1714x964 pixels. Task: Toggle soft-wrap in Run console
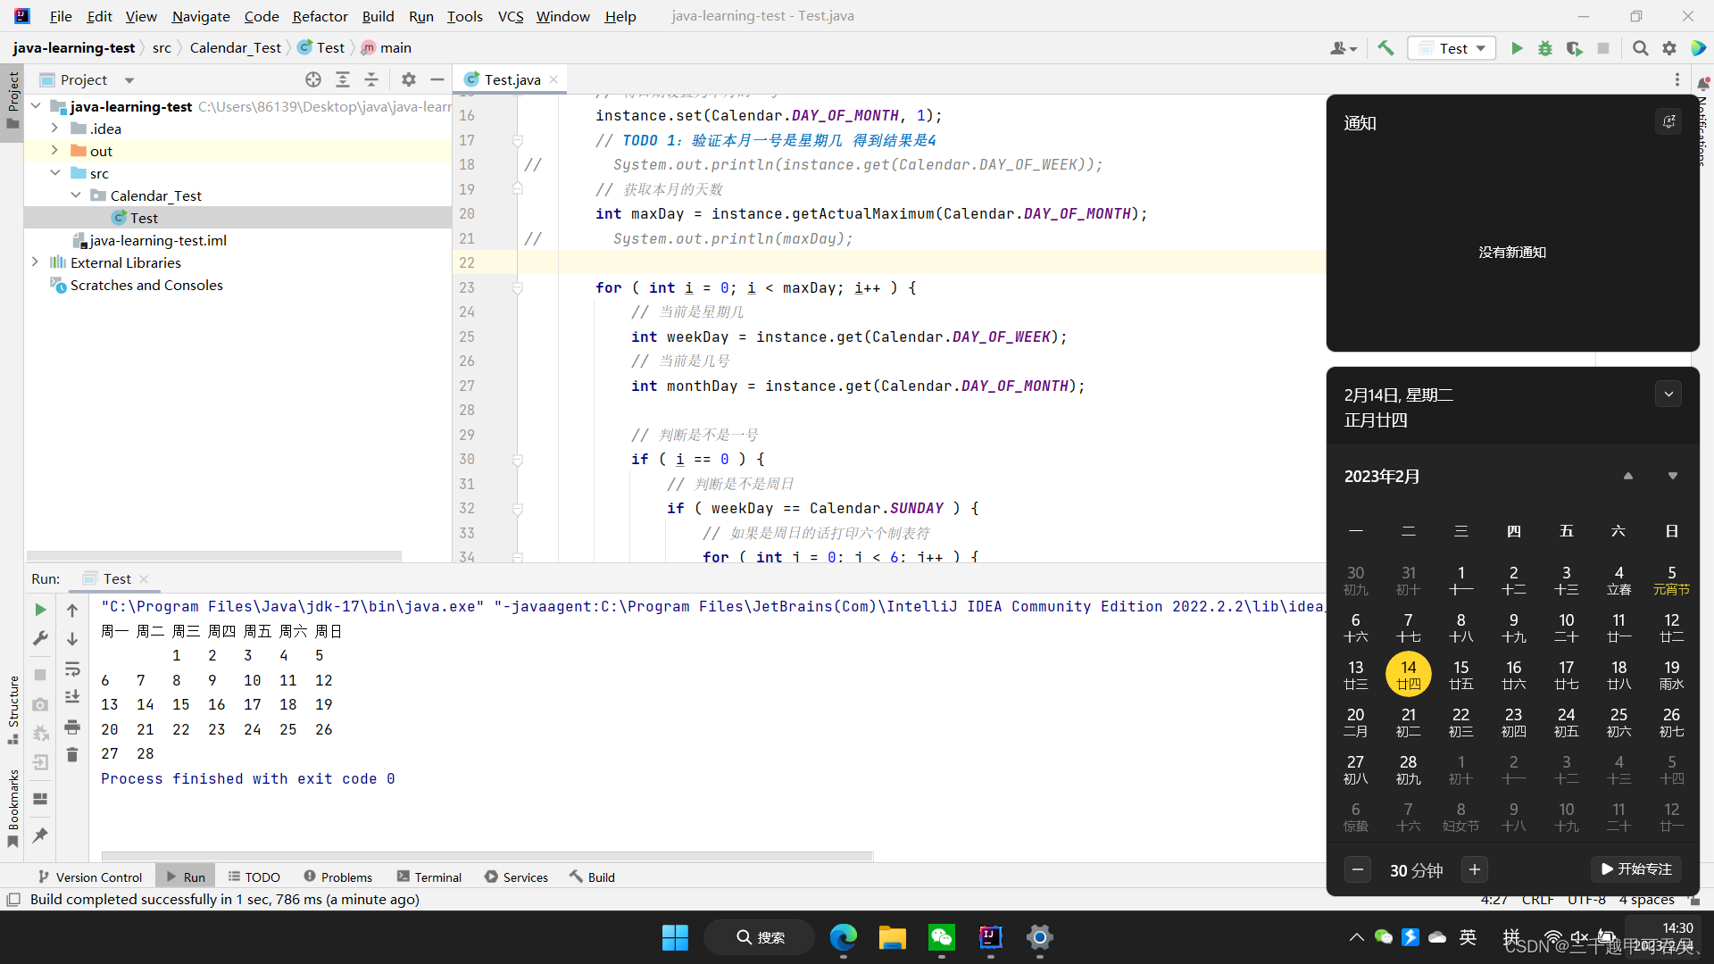click(72, 669)
